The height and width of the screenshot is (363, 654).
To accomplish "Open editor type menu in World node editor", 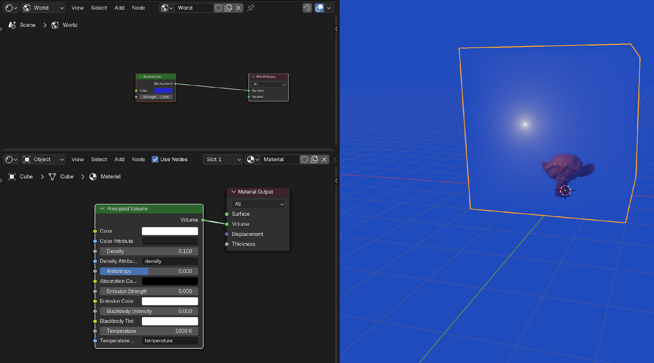I will 11,8.
